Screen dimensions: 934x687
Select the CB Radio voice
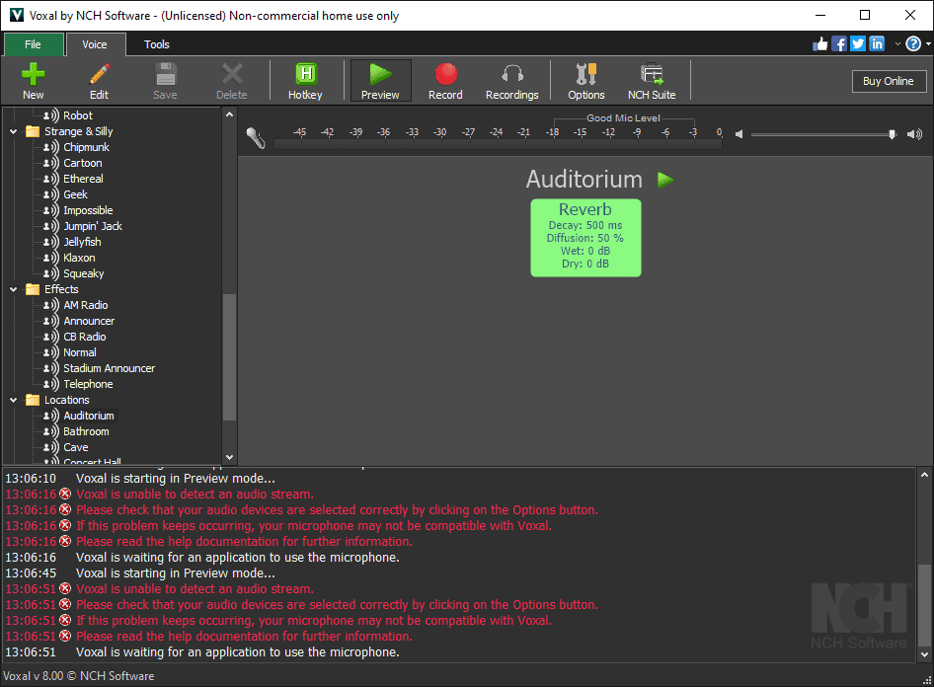85,337
